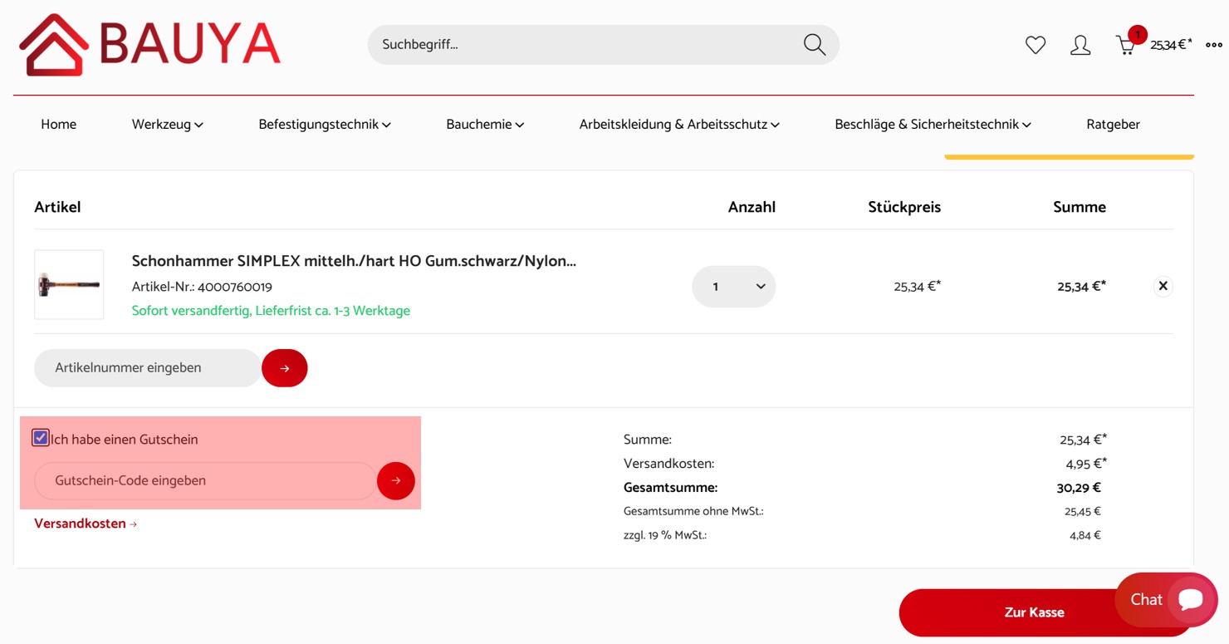Click 'Sofort versandfertig' delivery text
This screenshot has height=644, width=1229.
coord(271,311)
